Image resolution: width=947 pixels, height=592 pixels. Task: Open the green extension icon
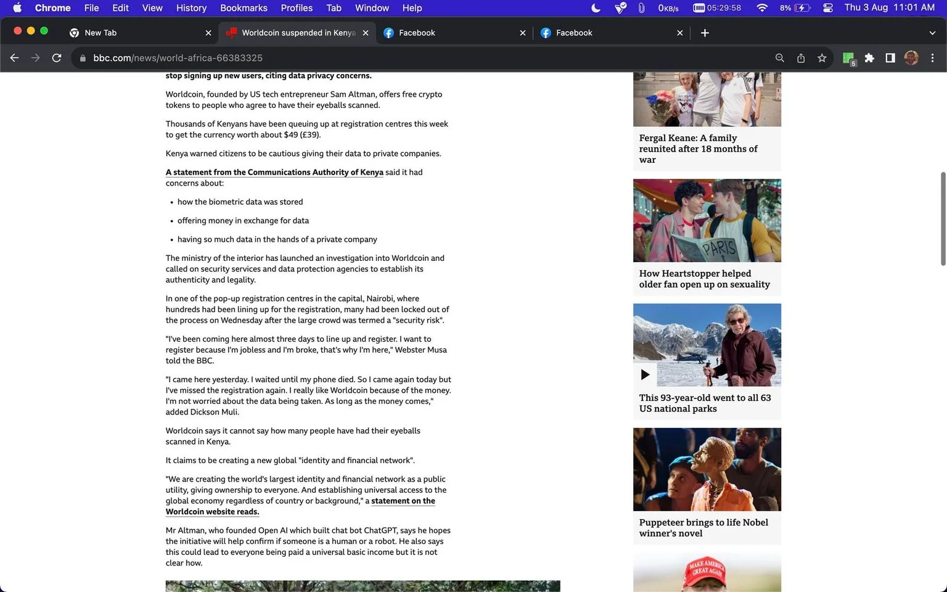849,59
